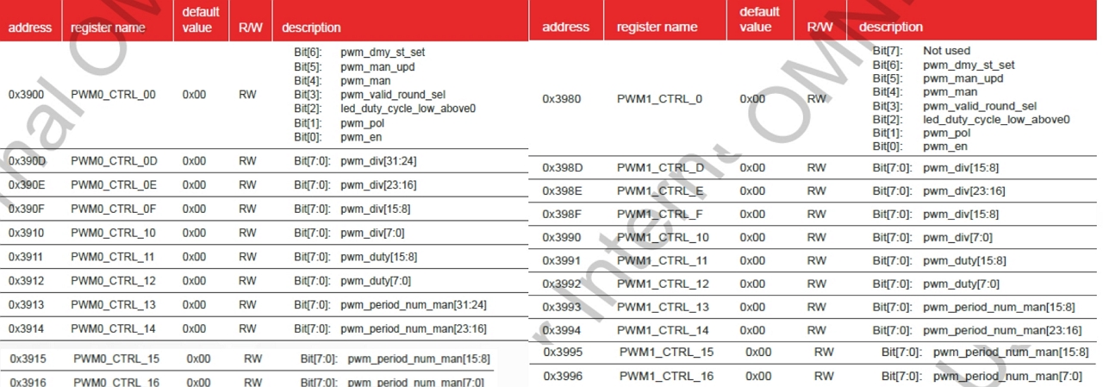Select the PWM1_CTRL_0 register name
This screenshot has height=387, width=1103.
coord(659,99)
